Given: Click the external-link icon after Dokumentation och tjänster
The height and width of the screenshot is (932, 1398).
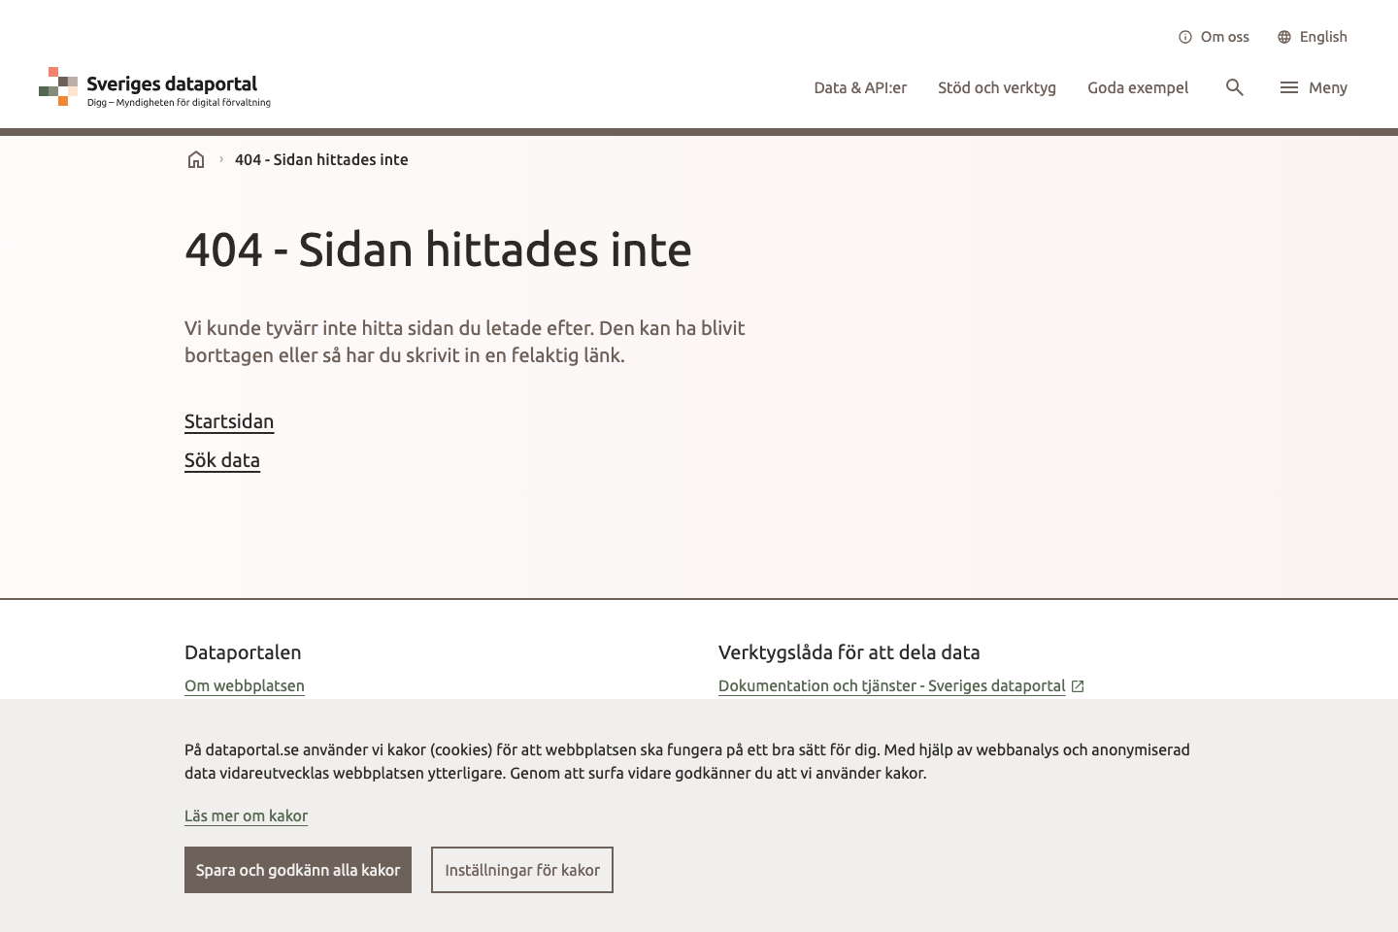Looking at the screenshot, I should [1078, 685].
